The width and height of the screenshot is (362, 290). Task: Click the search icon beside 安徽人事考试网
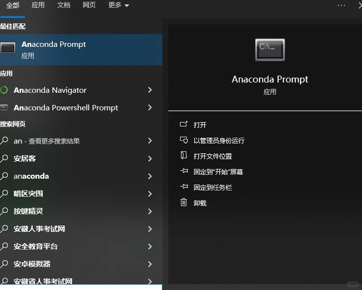pyautogui.click(x=4, y=228)
